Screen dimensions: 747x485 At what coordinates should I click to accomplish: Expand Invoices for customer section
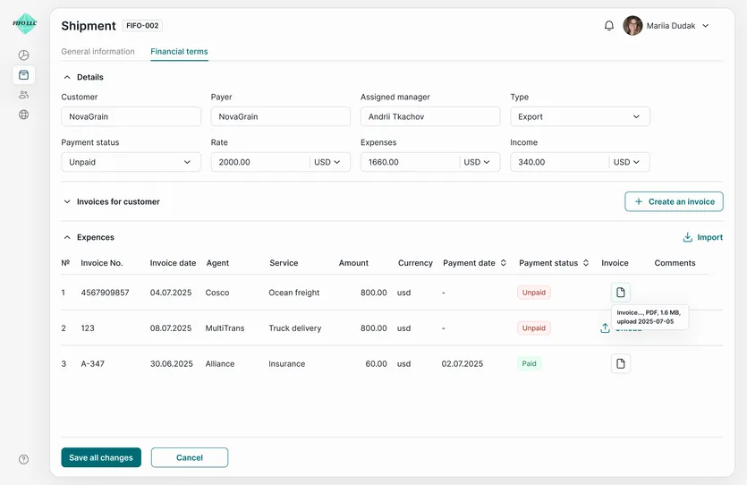coord(67,201)
